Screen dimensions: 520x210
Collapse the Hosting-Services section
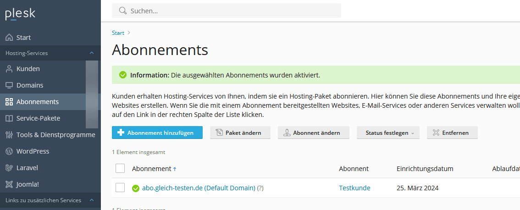click(x=92, y=53)
